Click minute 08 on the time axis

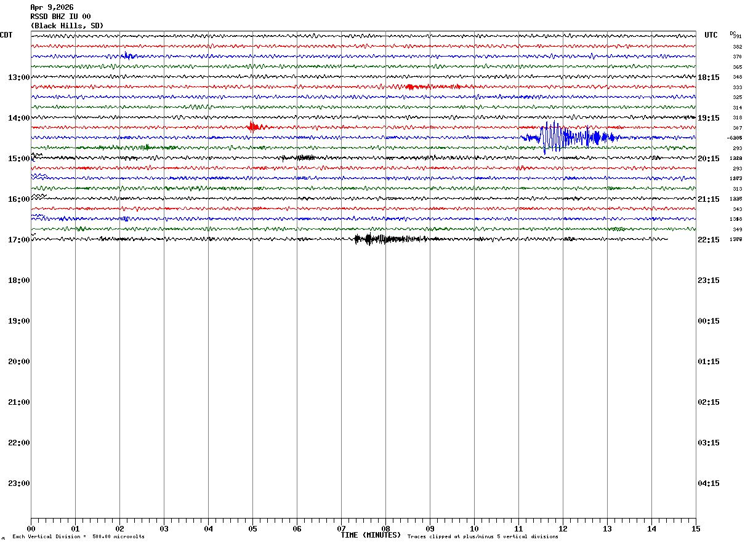tap(385, 528)
